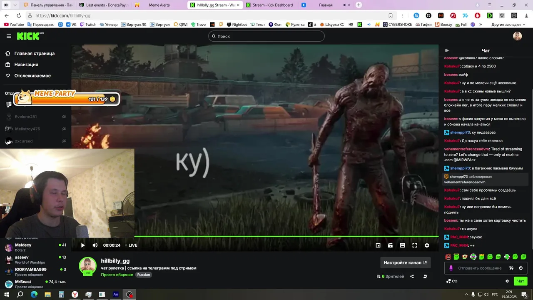Screen dimensions: 533x300
Task: Open the MrBeast channel in the sidebar
Action: point(35,284)
